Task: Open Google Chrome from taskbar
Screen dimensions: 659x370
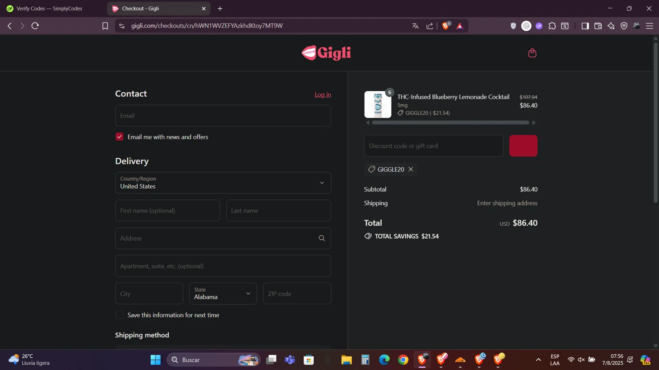Action: [x=403, y=360]
